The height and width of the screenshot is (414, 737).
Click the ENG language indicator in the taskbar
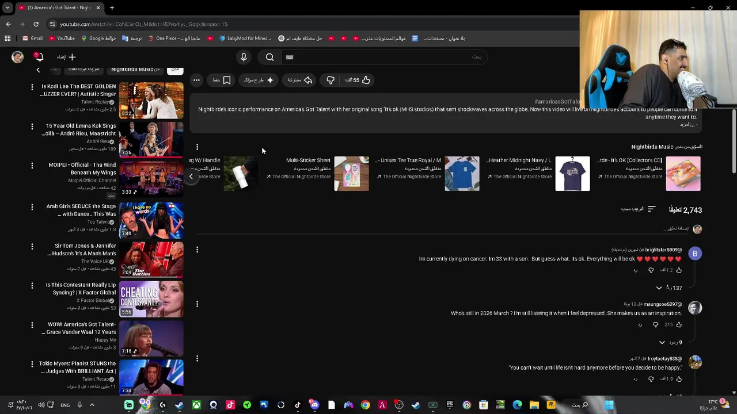(65, 405)
